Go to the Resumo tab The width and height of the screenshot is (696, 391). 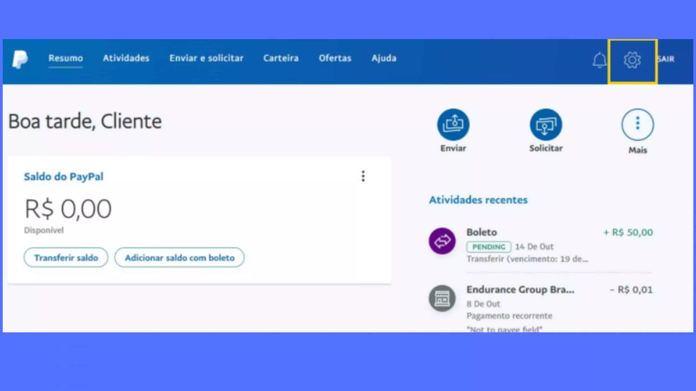pos(66,58)
